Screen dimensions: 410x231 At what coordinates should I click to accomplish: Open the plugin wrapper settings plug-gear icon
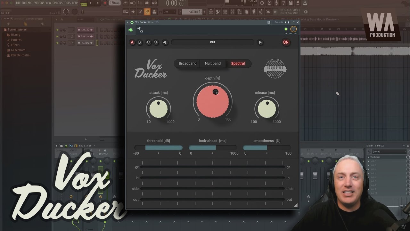coord(140,30)
